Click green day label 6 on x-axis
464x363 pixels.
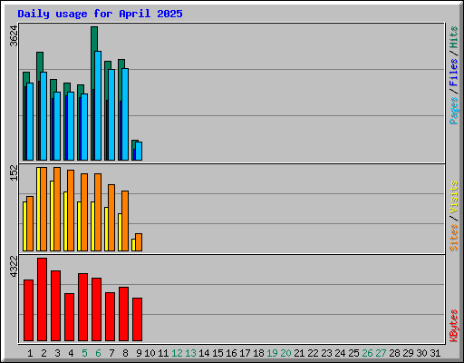click(x=98, y=353)
